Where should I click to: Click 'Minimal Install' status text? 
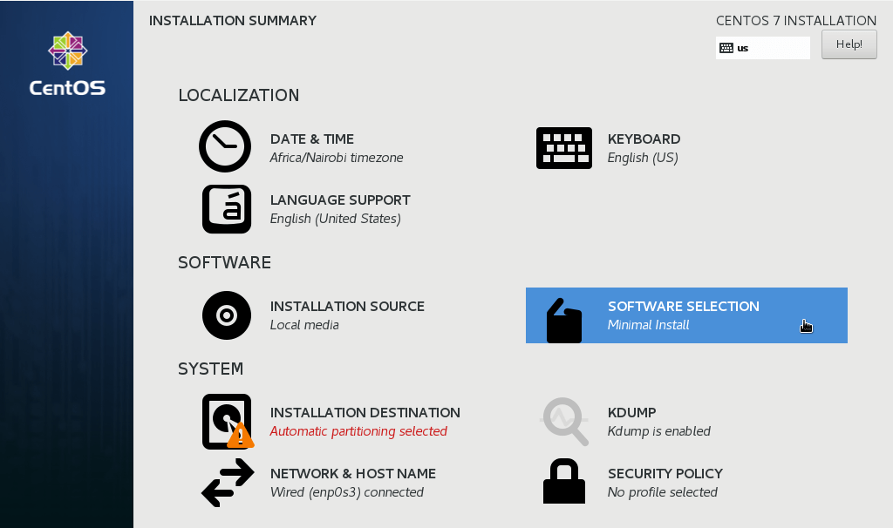click(x=649, y=325)
